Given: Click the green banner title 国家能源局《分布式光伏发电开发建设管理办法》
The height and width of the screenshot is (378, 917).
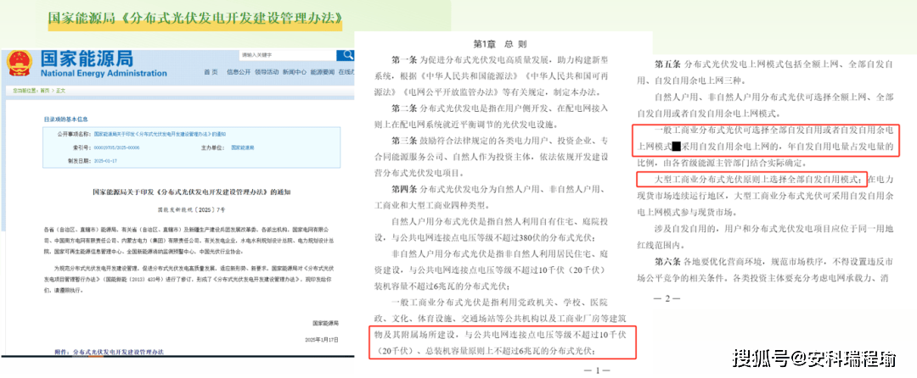Looking at the screenshot, I should (194, 18).
